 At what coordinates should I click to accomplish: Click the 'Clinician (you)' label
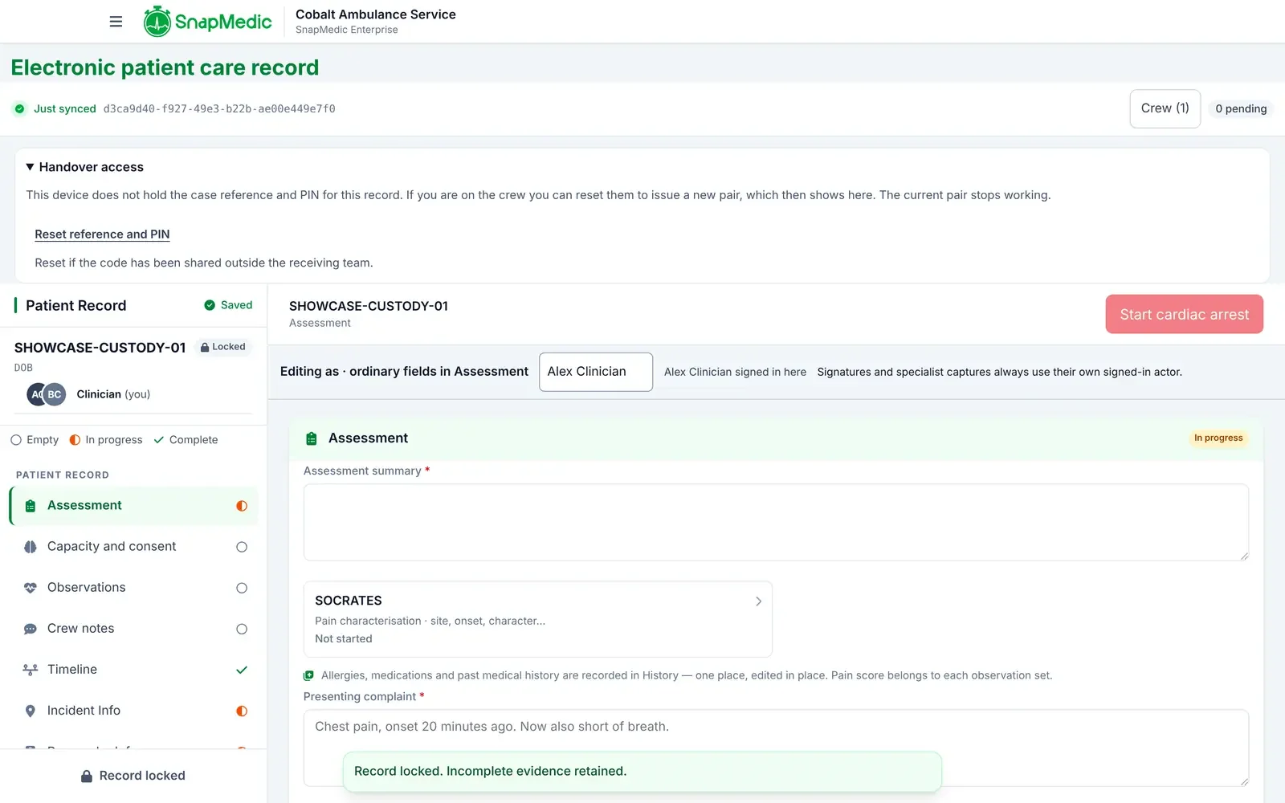(113, 394)
